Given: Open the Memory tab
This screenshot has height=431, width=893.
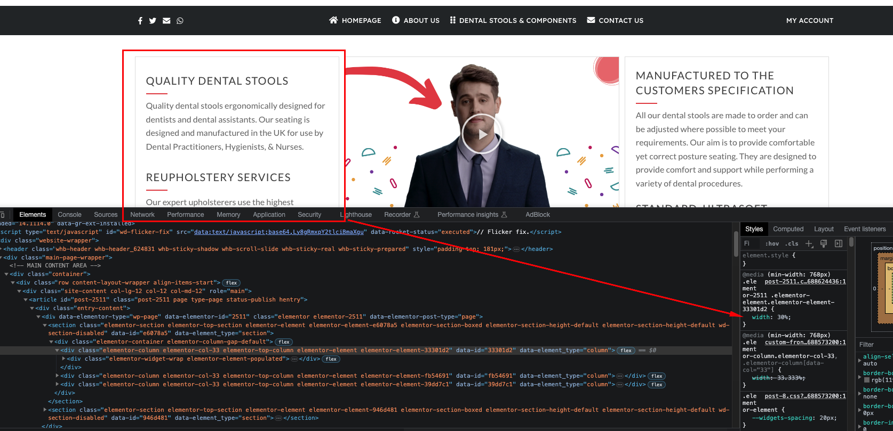Looking at the screenshot, I should 228,215.
